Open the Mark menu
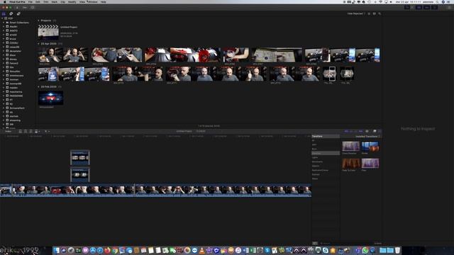The width and height of the screenshot is (454, 255). 55,1
